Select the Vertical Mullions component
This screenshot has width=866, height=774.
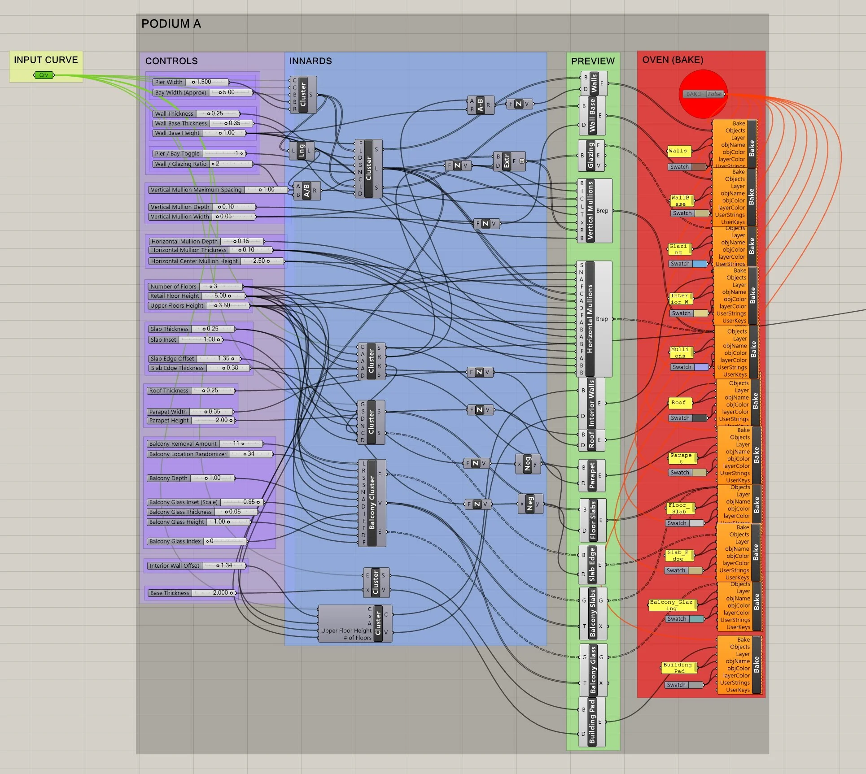pos(594,211)
